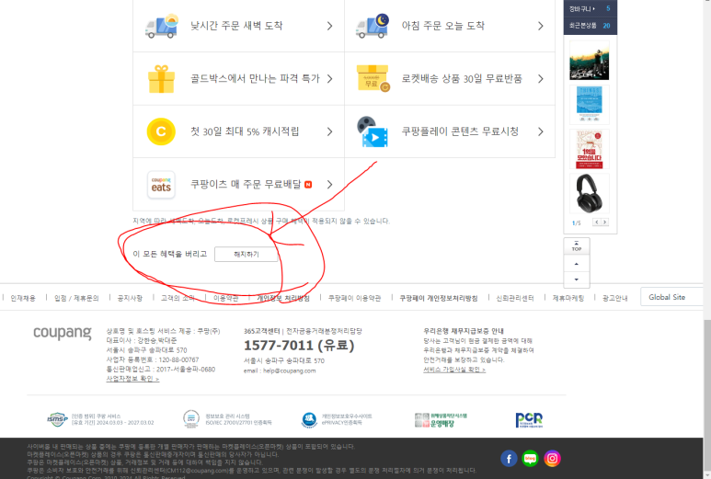Click 사업자정보 확인 link
The image size is (711, 479).
coord(132,379)
